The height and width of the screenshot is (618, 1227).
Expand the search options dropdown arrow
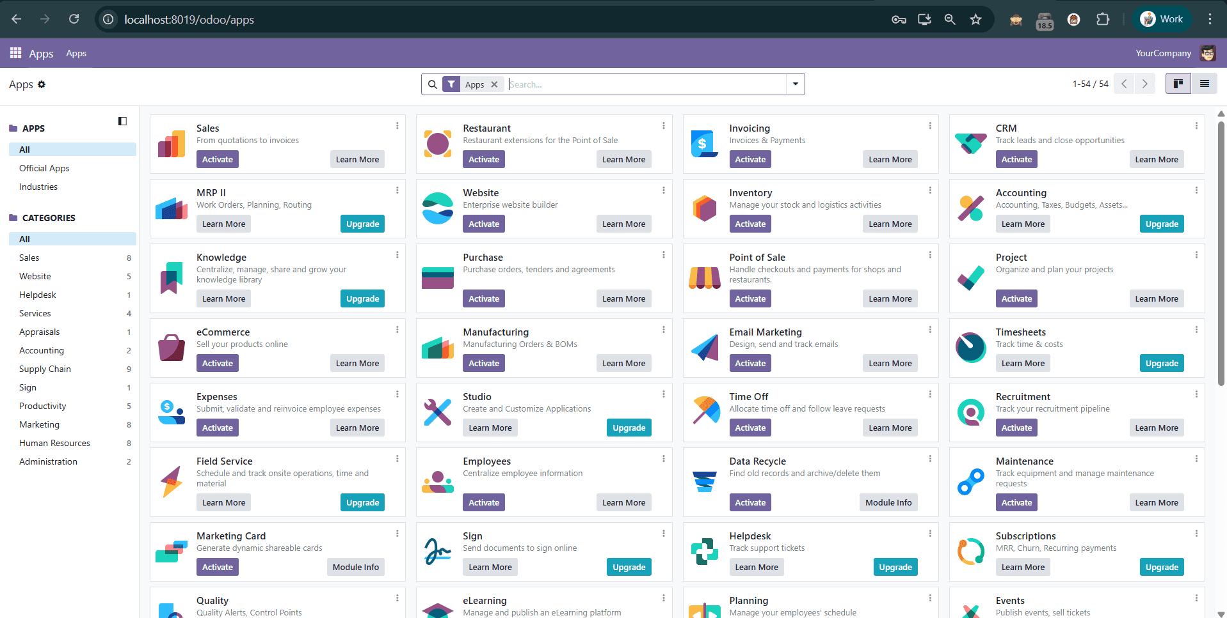(x=795, y=84)
